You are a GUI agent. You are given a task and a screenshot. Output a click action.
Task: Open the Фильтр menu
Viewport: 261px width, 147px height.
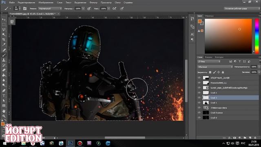coord(93,2)
